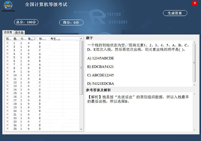Select question 16 row in the list
Image resolution: width=201 pixels, height=141 pixels.
(42, 97)
